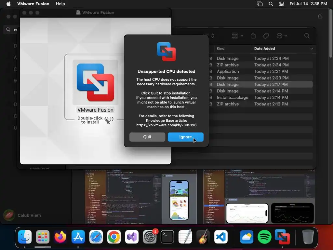
Task: Launch GarageBand from the Dock
Action: point(203,237)
